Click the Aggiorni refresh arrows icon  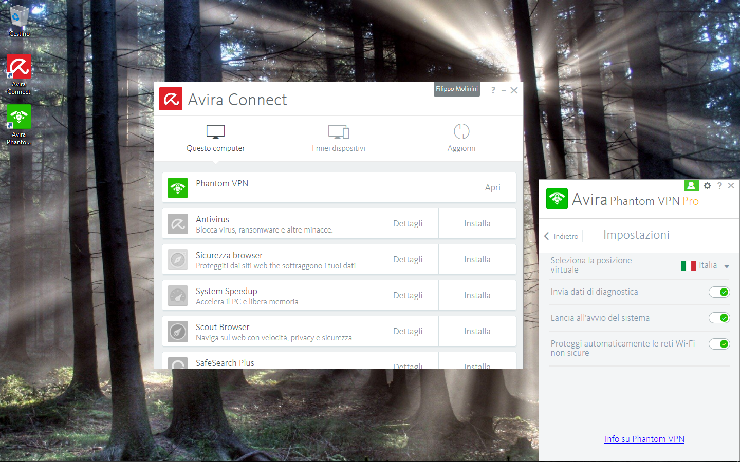(461, 131)
